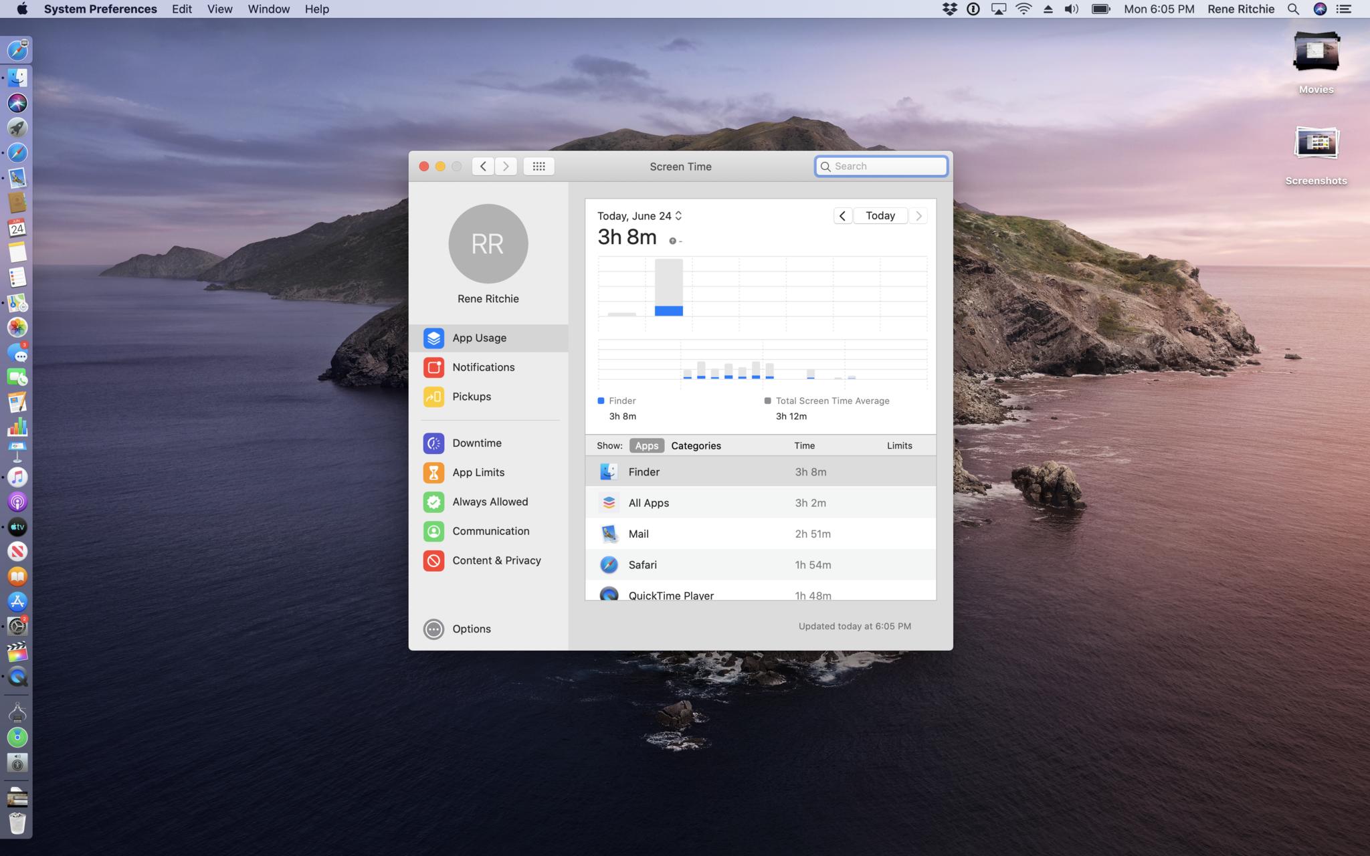The image size is (1370, 856).
Task: Open Notifications settings in Screen Time
Action: tap(483, 367)
